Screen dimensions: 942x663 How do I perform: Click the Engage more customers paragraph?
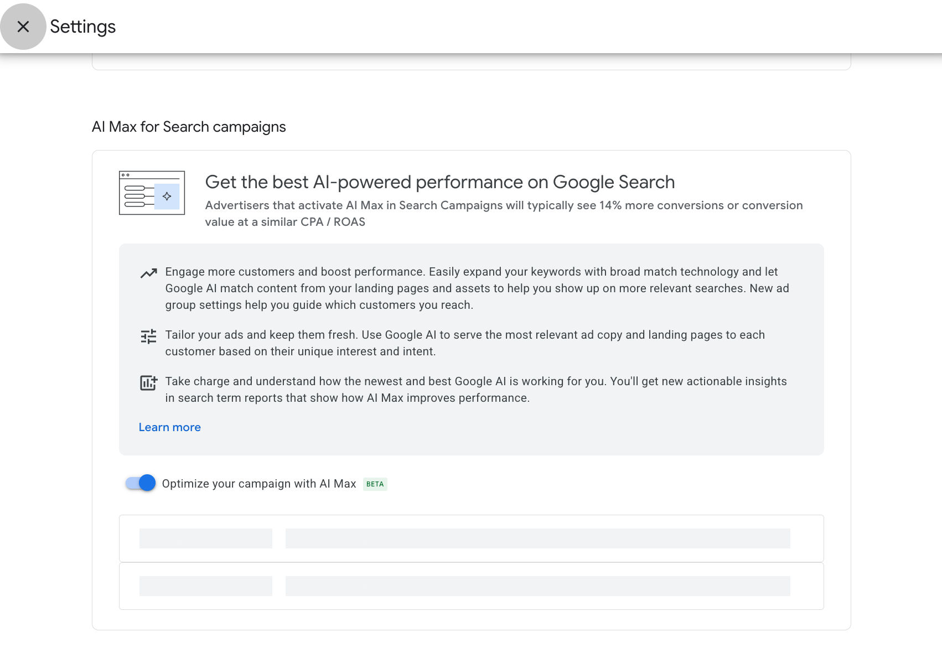(477, 288)
